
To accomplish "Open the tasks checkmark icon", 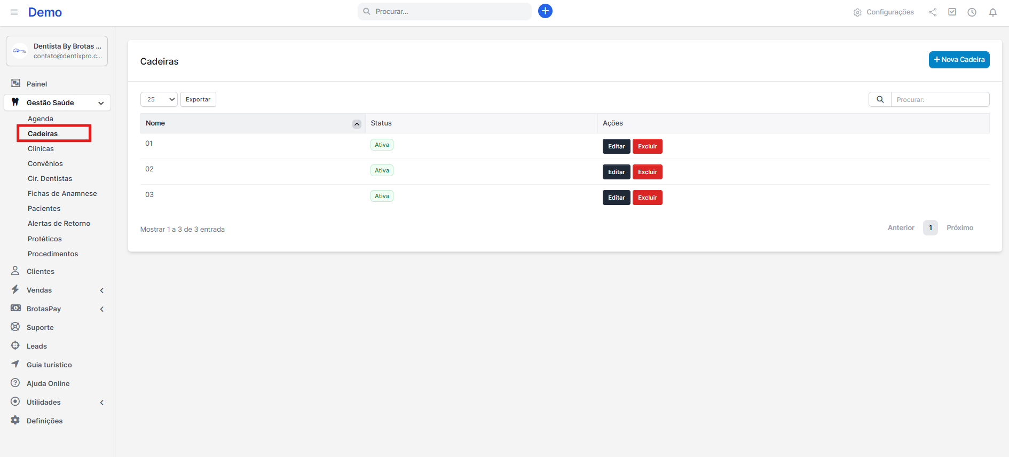I will (952, 12).
